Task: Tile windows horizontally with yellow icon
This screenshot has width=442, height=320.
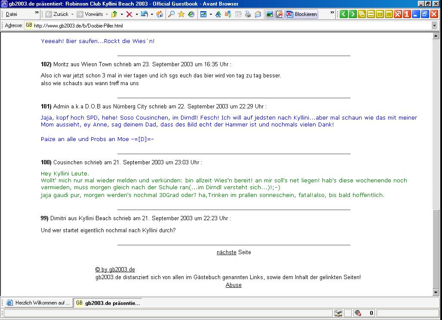Action: click(370, 14)
